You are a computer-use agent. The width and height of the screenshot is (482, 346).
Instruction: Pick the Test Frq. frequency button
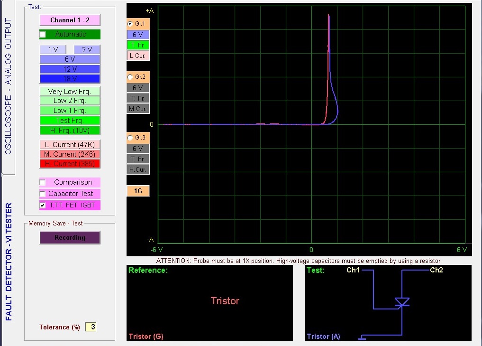70,121
